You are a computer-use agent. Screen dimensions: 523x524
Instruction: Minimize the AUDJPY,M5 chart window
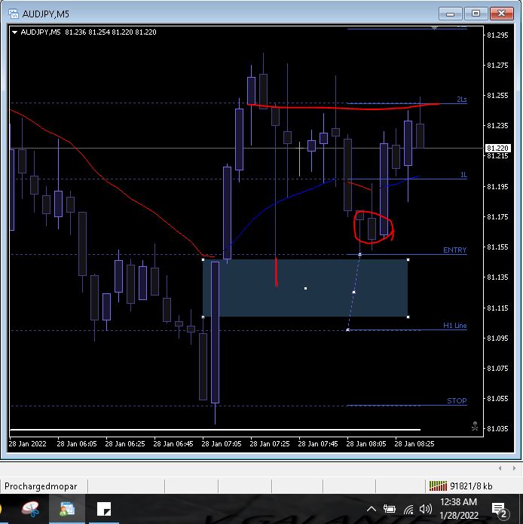pos(450,14)
